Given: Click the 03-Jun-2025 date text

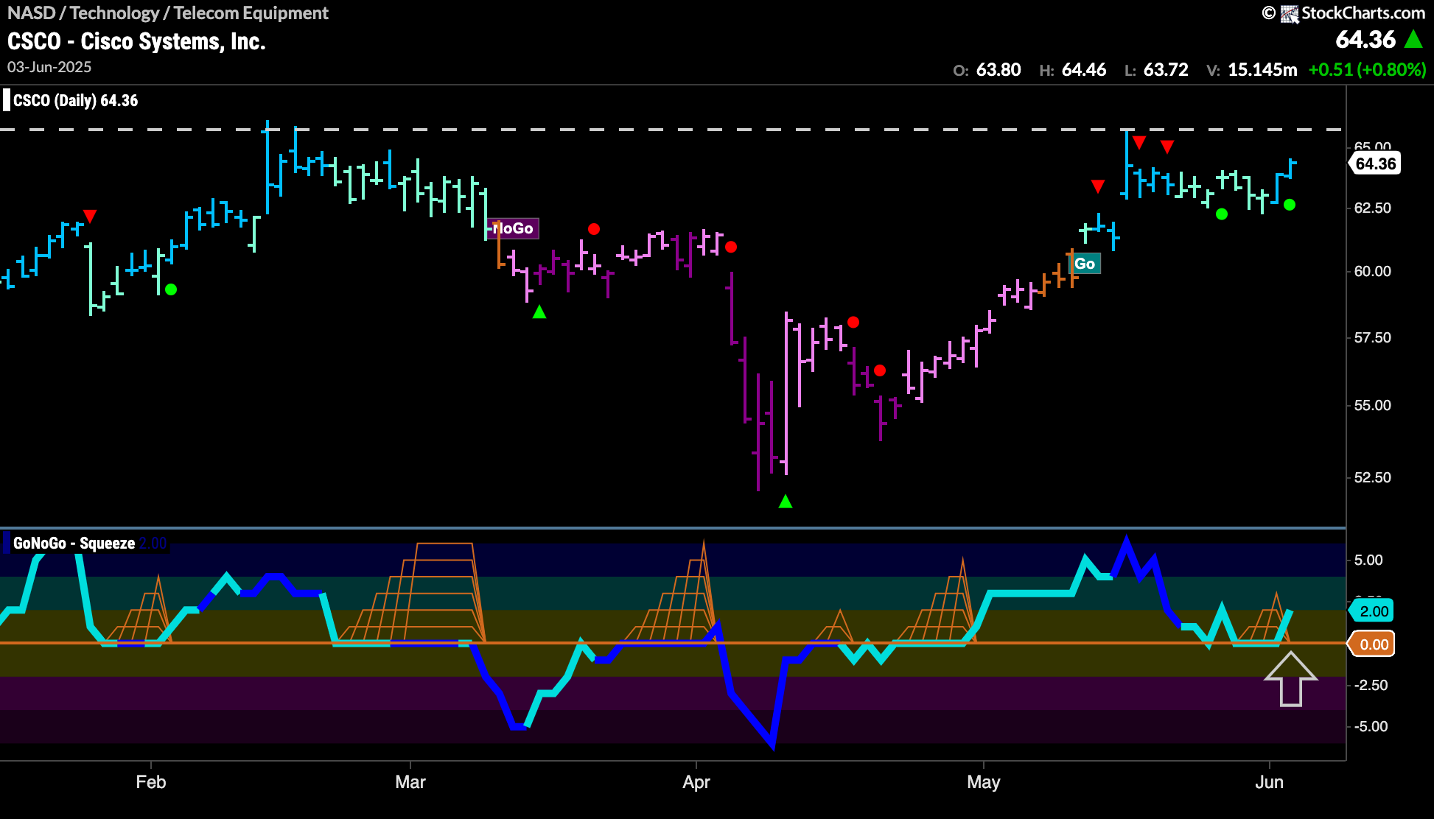Looking at the screenshot, I should (49, 67).
